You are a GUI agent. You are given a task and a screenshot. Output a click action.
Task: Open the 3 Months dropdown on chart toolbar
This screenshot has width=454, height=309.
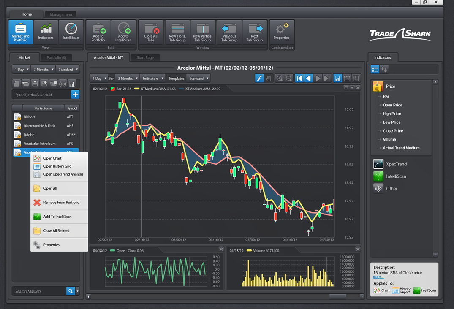128,79
